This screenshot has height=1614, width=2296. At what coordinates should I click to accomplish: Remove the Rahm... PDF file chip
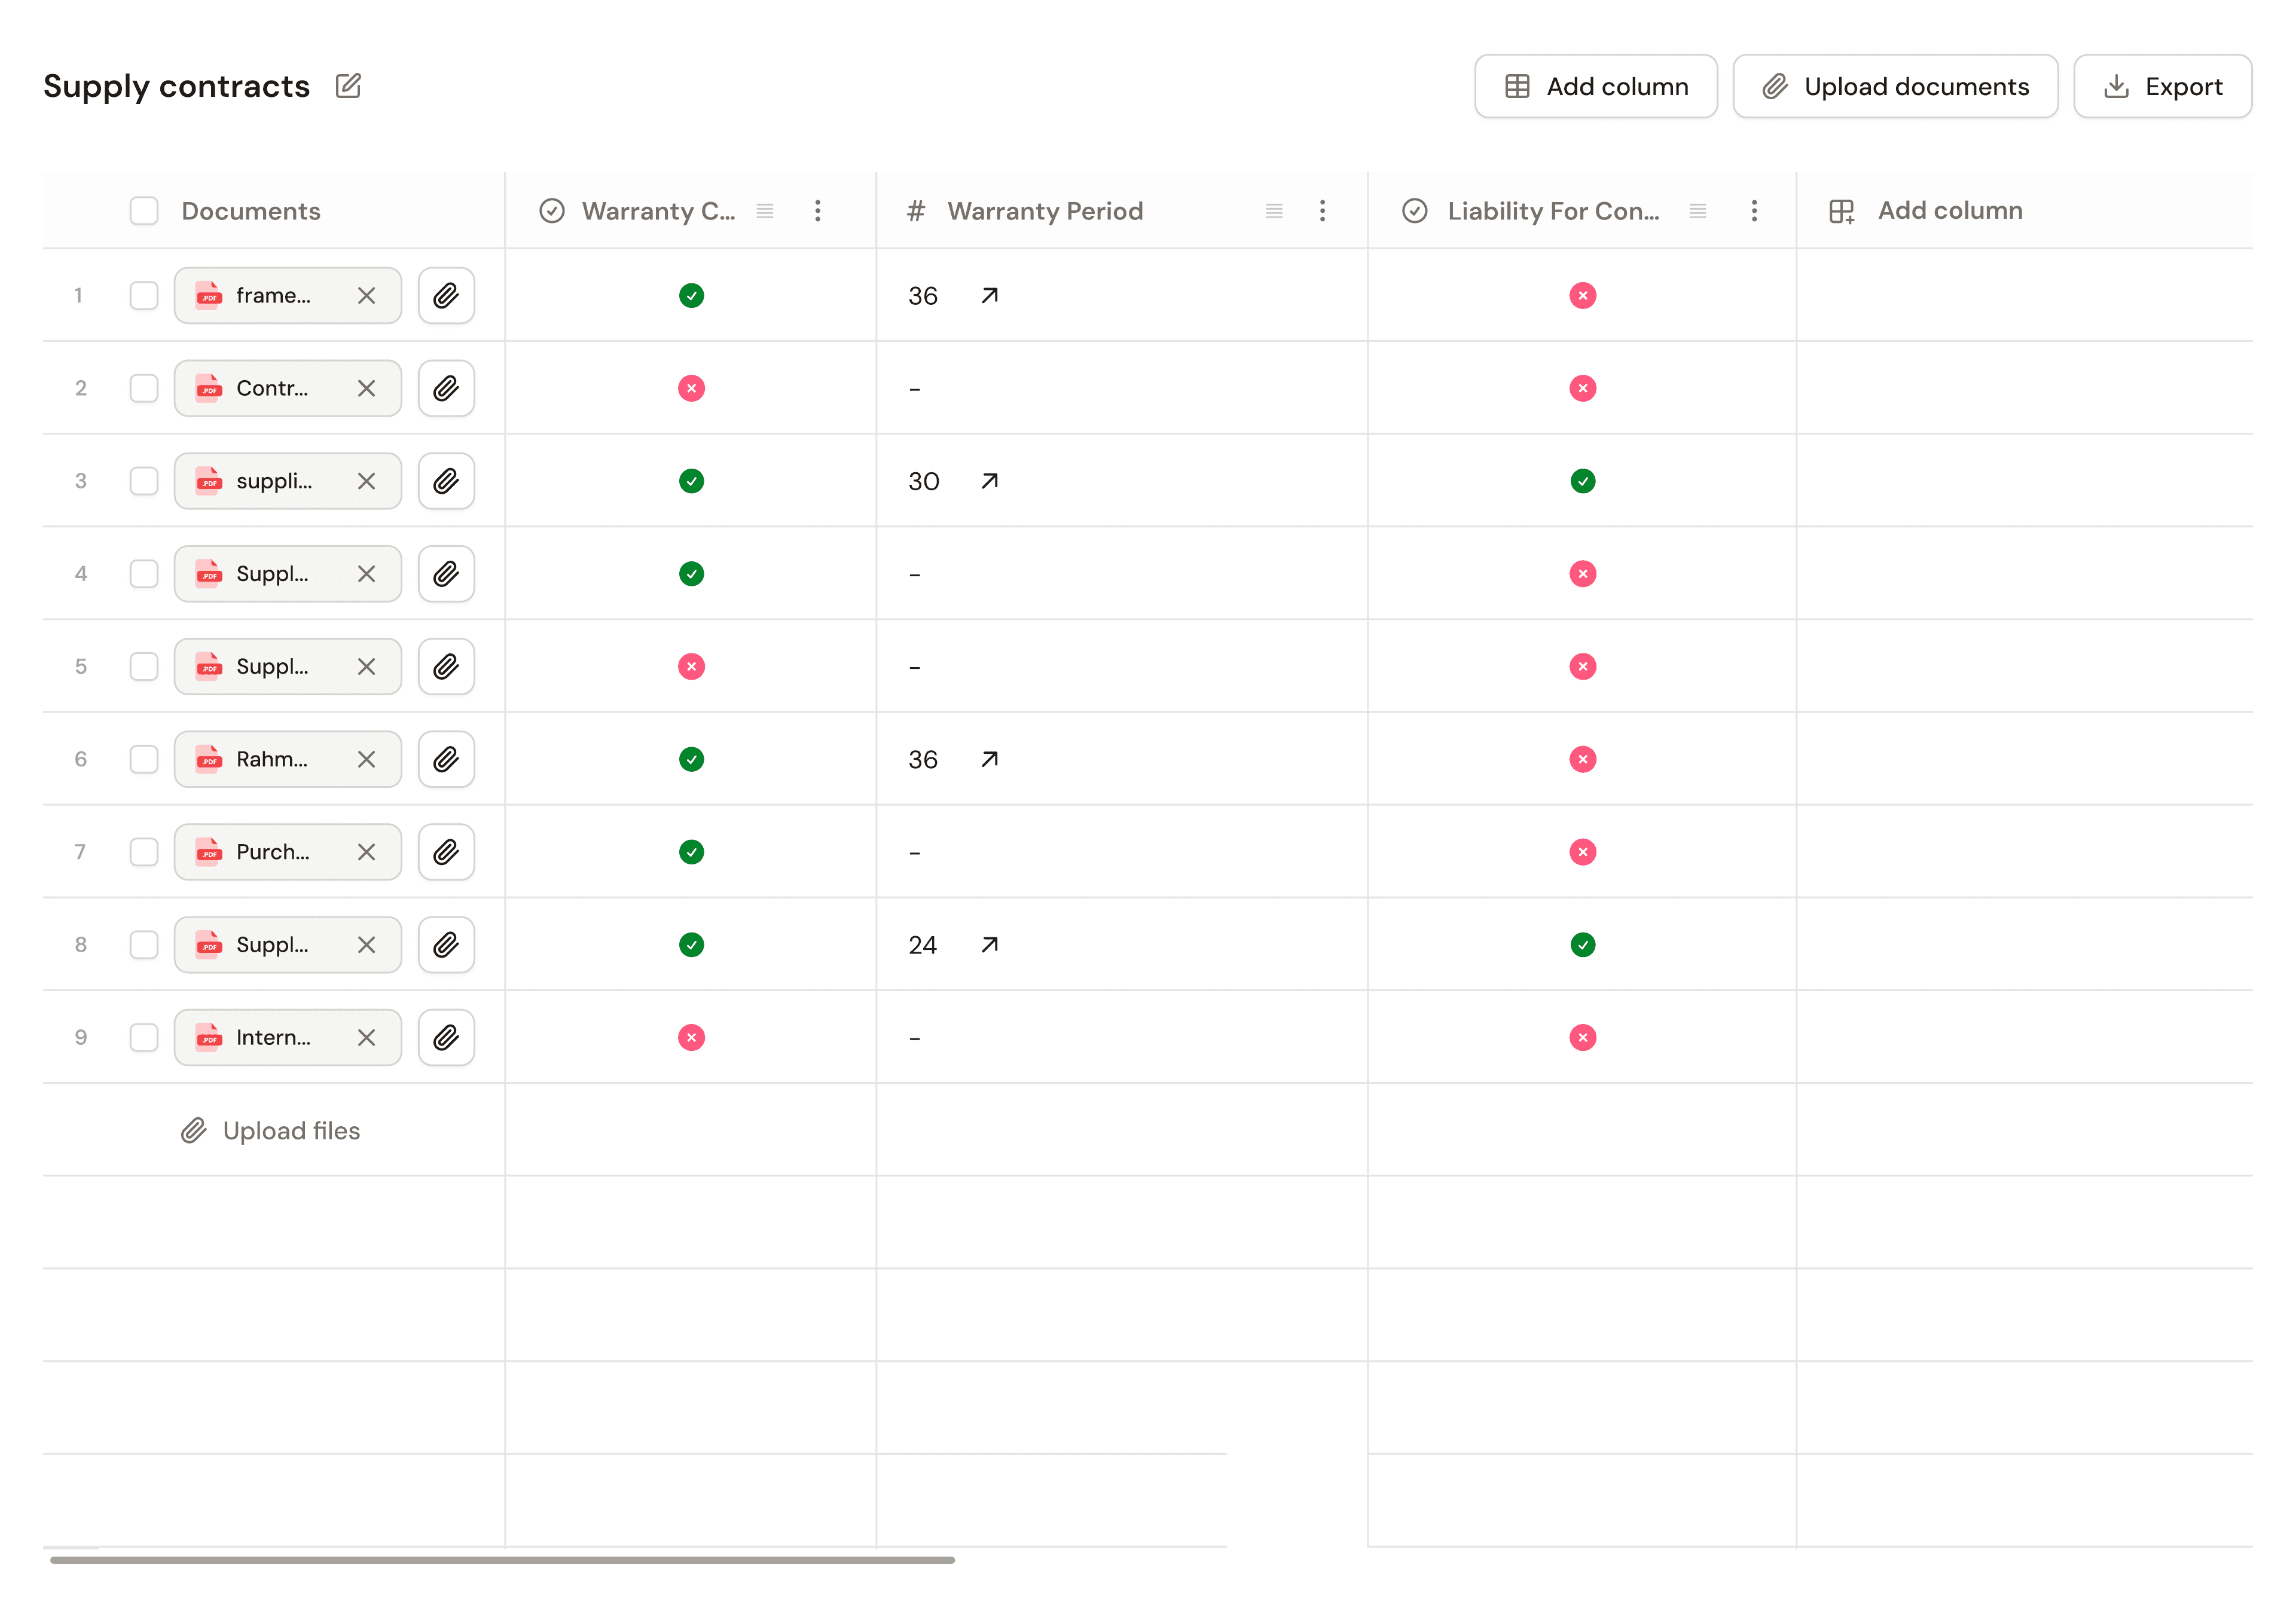point(366,759)
